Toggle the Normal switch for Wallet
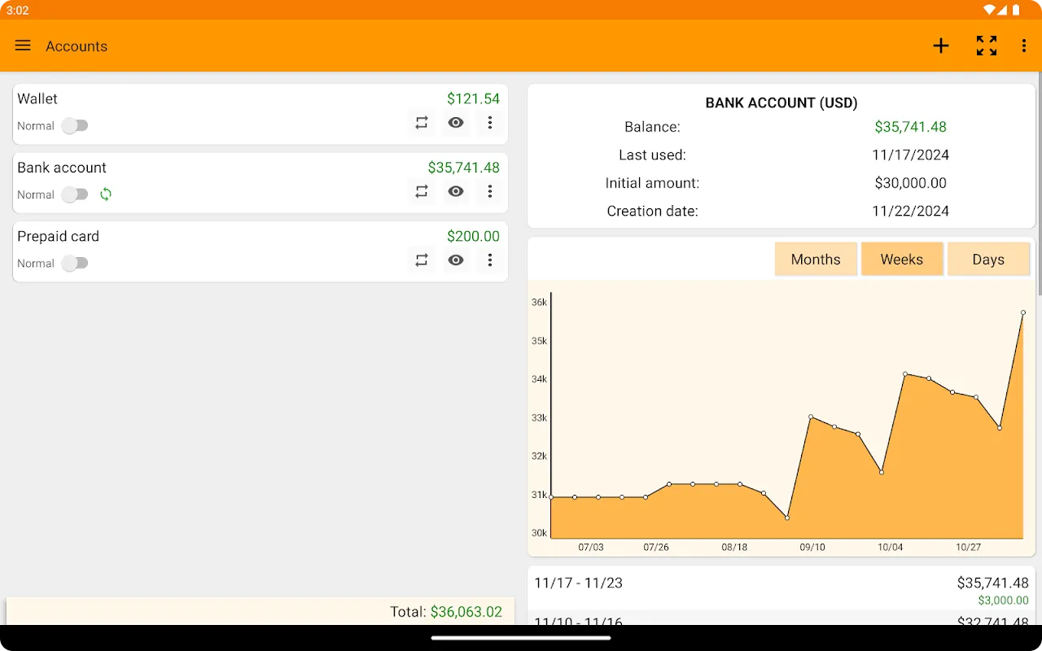 (75, 126)
